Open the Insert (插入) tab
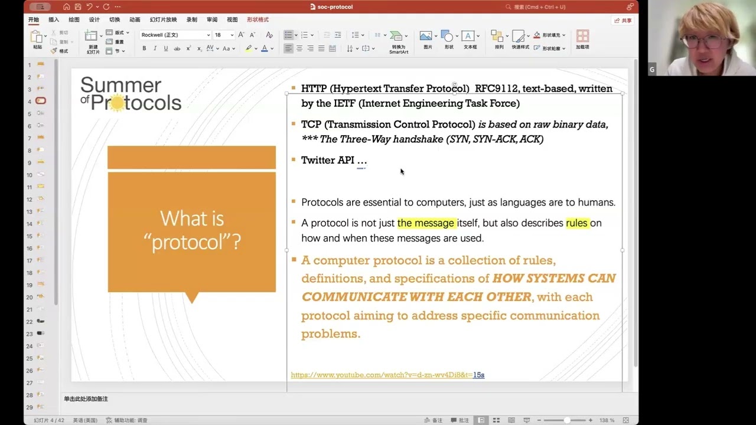This screenshot has height=425, width=756. coord(54,19)
